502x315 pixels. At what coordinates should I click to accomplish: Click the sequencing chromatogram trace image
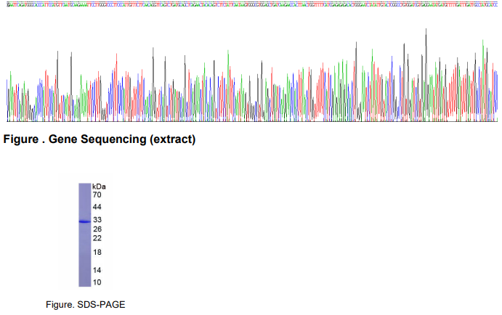[x=252, y=75]
